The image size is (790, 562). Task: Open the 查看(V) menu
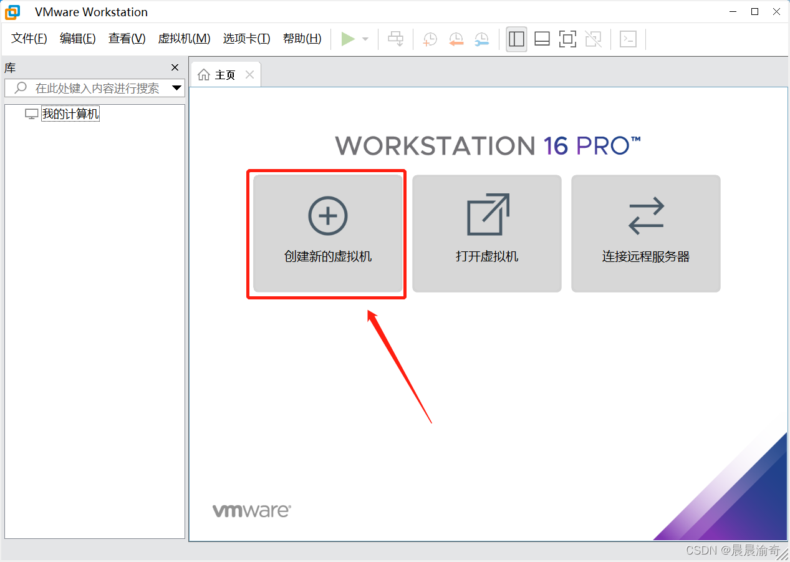pyautogui.click(x=127, y=39)
